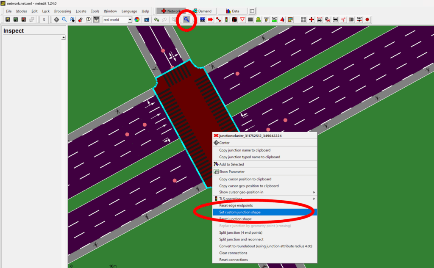This screenshot has width=434, height=268.
Task: Click the greyed-out redo arrow
Action: [164, 19]
